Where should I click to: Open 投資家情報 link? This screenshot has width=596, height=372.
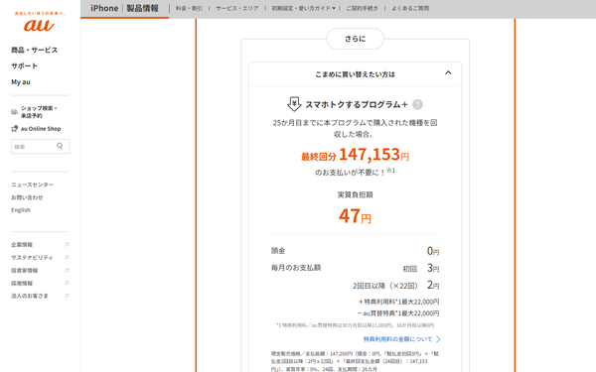pyautogui.click(x=24, y=270)
